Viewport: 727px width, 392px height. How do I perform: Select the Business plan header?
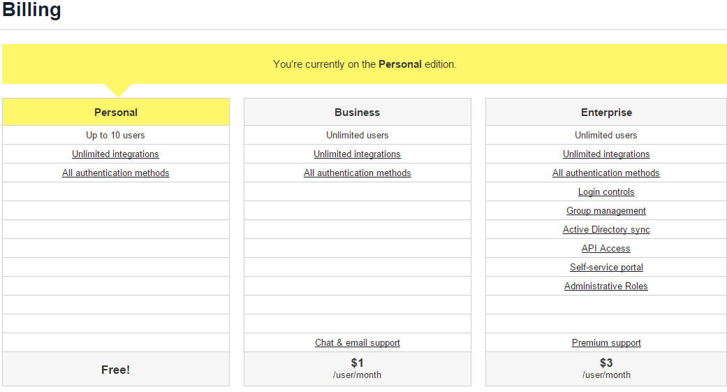[357, 112]
